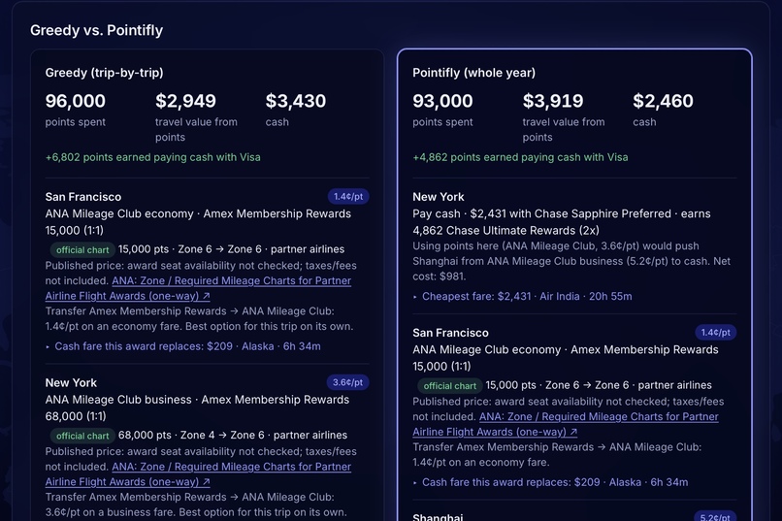Expand 'Cheapest fare: $2,431 · Air India' details
Screen dimensions: 782x521
522,296
